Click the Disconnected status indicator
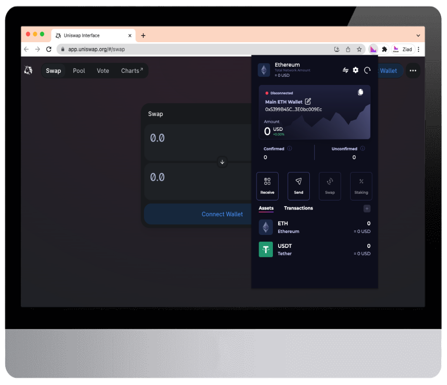 (x=279, y=93)
